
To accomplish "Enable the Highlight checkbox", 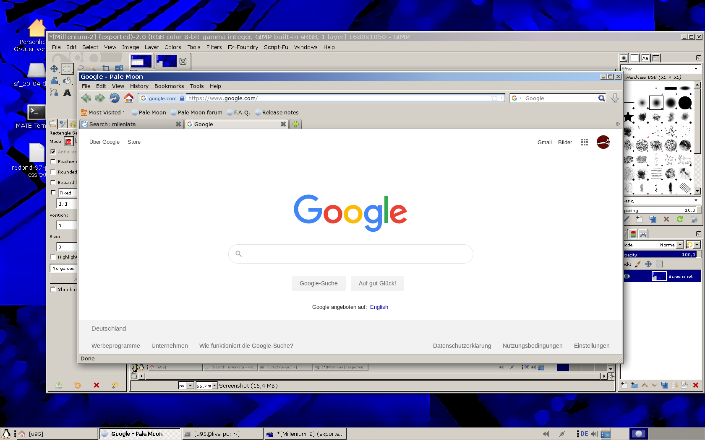I will tap(53, 257).
